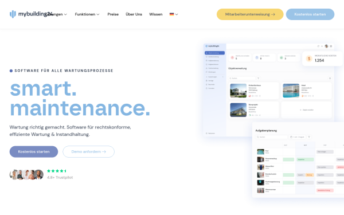Click the Objekt erstellen add card
The width and height of the screenshot is (344, 215).
coord(307,110)
